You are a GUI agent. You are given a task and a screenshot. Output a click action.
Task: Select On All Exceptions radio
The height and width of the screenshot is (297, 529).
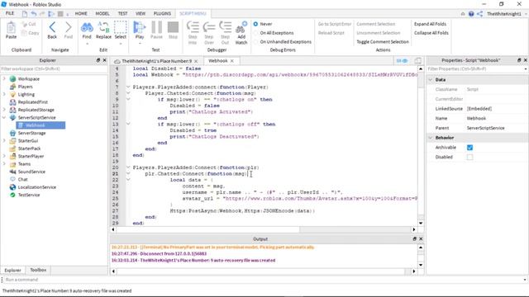(x=255, y=33)
